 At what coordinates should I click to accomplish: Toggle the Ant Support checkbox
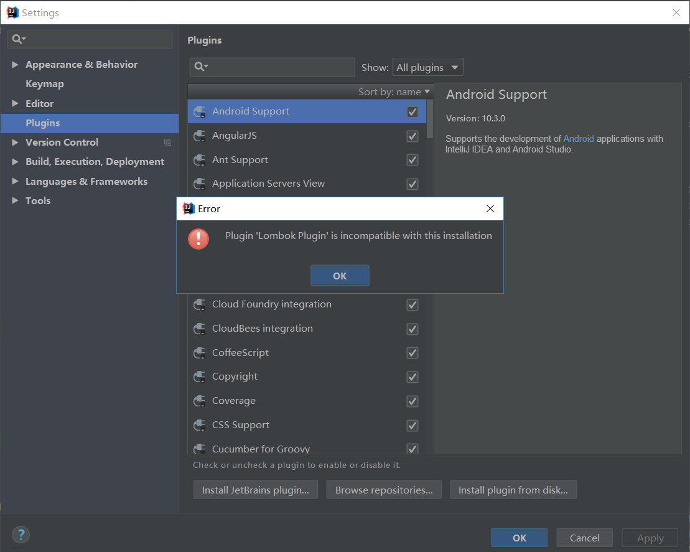413,160
